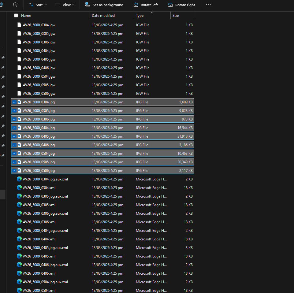294x293 pixels.
Task: Click the file icon of AV26_5000_0306.jgw
Action: (19, 42)
